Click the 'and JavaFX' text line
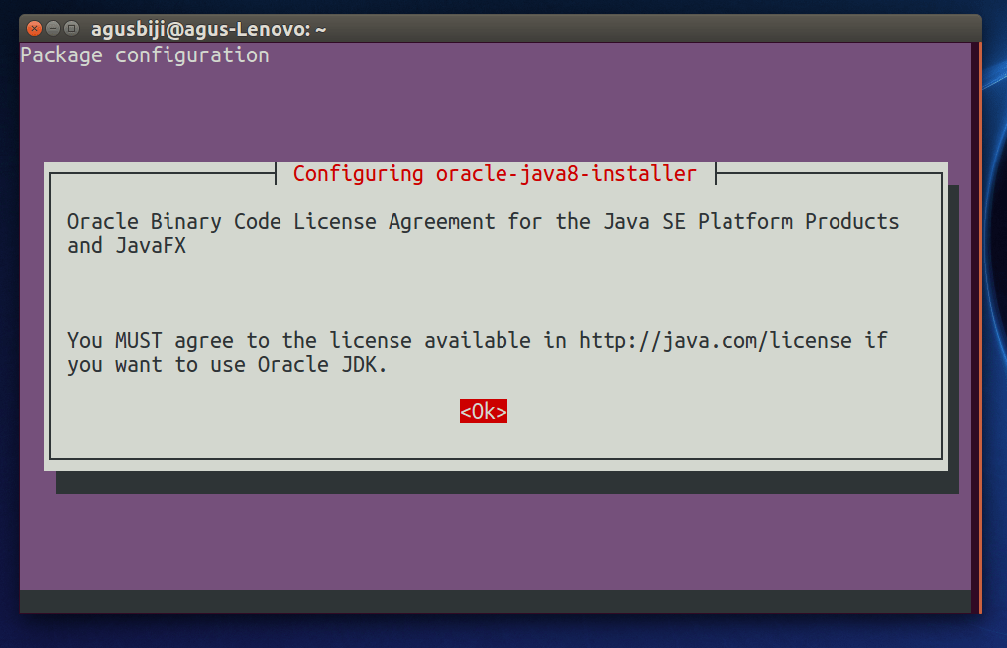Image resolution: width=1007 pixels, height=648 pixels. point(127,246)
